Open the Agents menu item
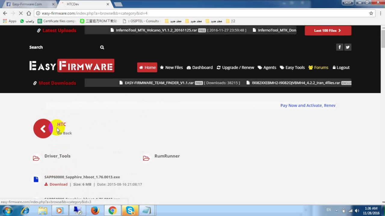Viewport: 385px width, 216px height. coord(267,67)
